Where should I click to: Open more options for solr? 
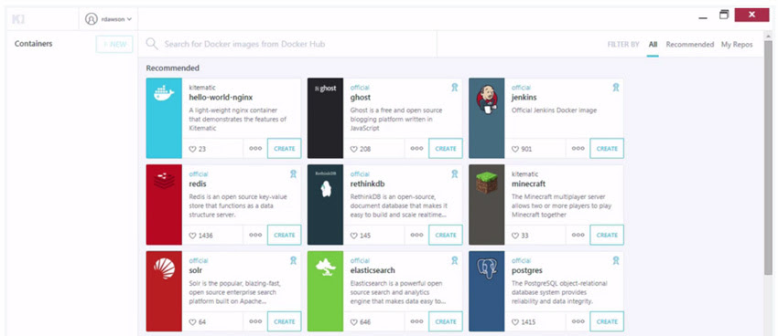(255, 321)
